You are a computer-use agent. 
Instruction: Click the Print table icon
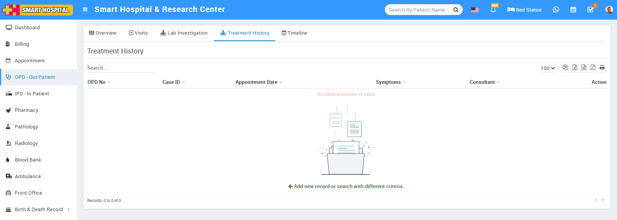tap(602, 67)
